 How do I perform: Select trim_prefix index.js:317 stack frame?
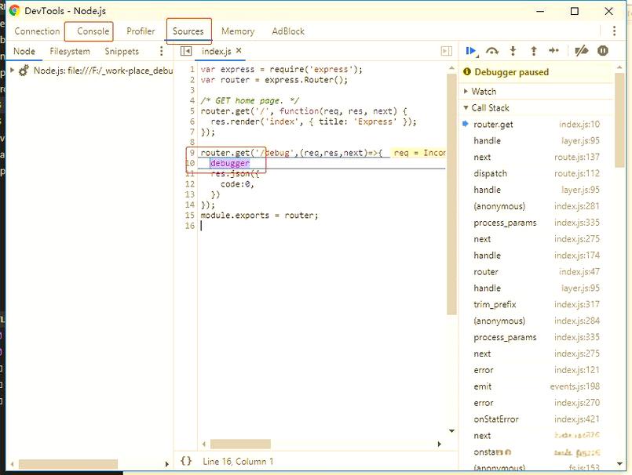point(536,304)
